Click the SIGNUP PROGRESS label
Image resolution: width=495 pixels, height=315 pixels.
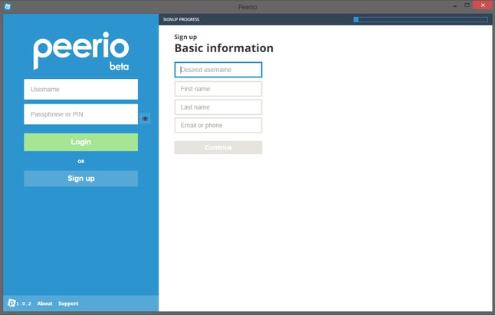(181, 19)
